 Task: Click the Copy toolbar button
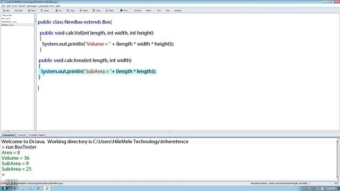coord(71,11)
